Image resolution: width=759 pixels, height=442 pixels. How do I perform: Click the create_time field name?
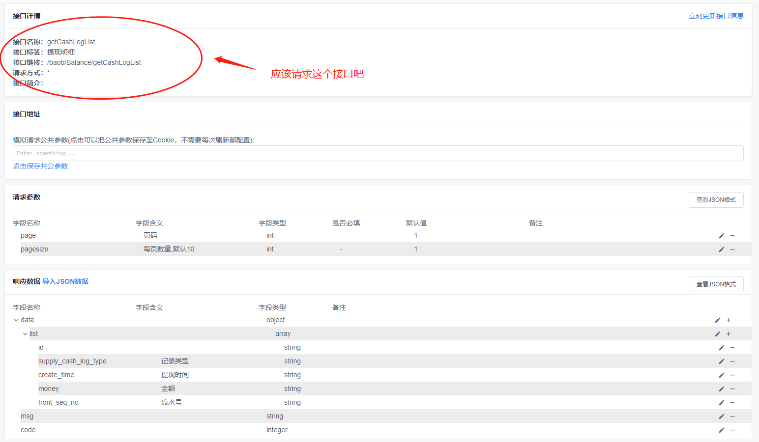56,375
